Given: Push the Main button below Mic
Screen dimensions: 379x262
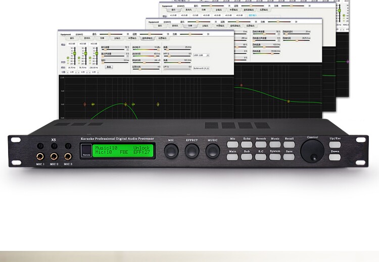Looking at the screenshot, I should click(x=232, y=157).
